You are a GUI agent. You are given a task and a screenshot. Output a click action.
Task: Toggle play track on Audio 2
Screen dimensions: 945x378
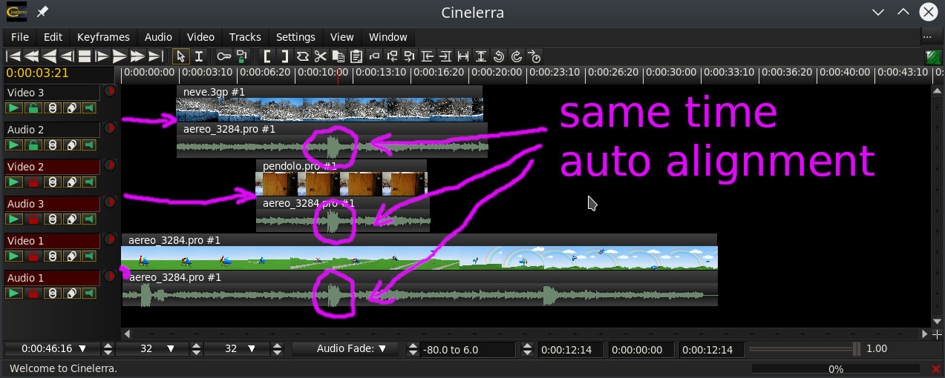pos(14,145)
